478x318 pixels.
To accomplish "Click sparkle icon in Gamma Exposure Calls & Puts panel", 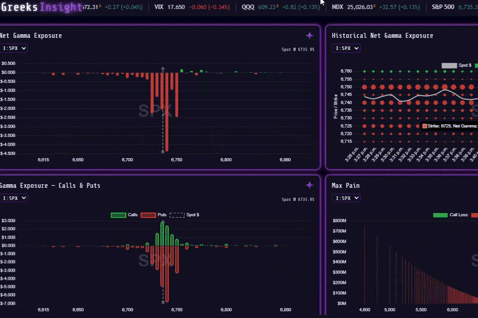I will [x=309, y=185].
